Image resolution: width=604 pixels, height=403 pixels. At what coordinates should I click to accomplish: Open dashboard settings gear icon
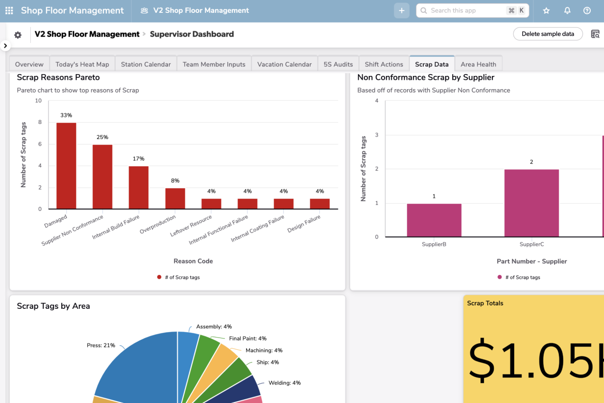coord(18,35)
